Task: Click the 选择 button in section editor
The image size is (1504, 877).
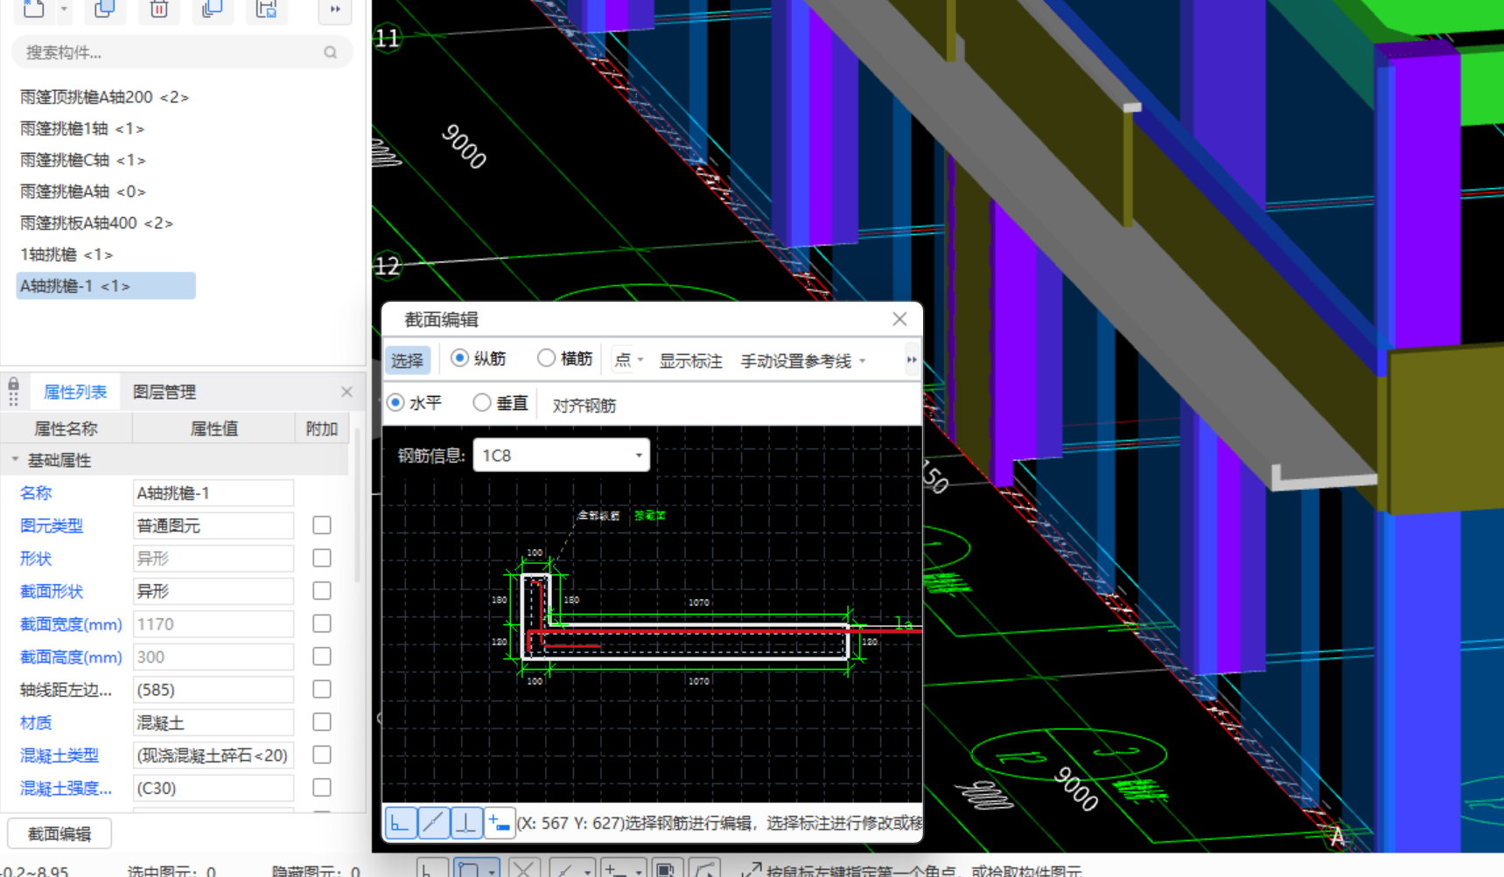Action: point(407,360)
